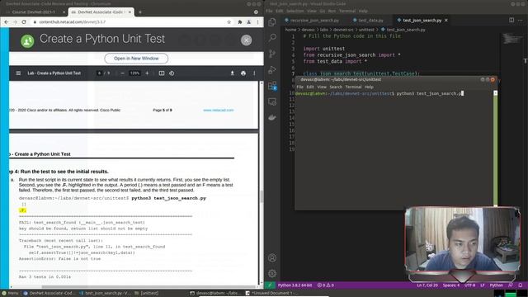Viewport: 528px width, 297px height.
Task: Click Chromium address bar URL
Action: pyautogui.click(x=72, y=22)
